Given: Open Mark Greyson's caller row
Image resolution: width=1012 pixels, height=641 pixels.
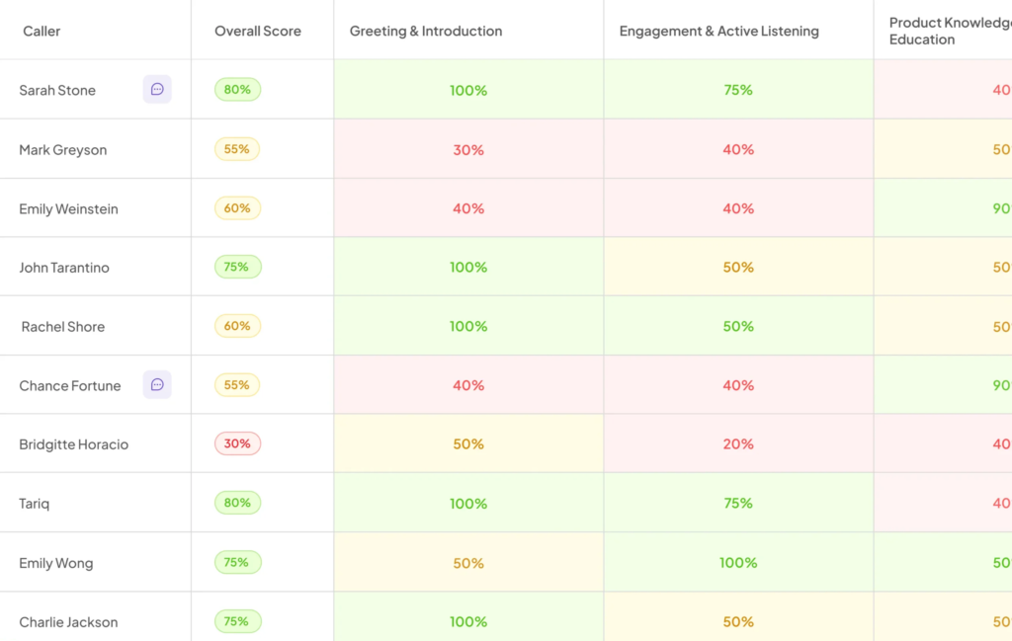Looking at the screenshot, I should [x=506, y=149].
